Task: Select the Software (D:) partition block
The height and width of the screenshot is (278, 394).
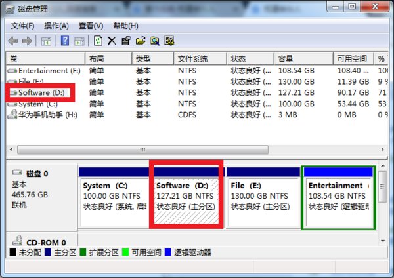Action: [186, 198]
